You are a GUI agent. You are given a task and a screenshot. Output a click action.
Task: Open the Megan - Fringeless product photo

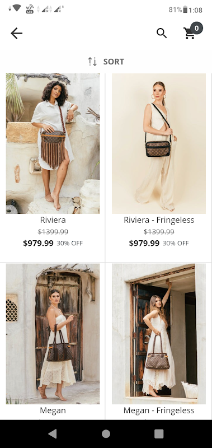(x=159, y=334)
